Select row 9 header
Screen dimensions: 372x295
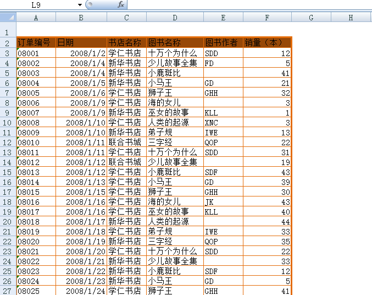(7, 112)
